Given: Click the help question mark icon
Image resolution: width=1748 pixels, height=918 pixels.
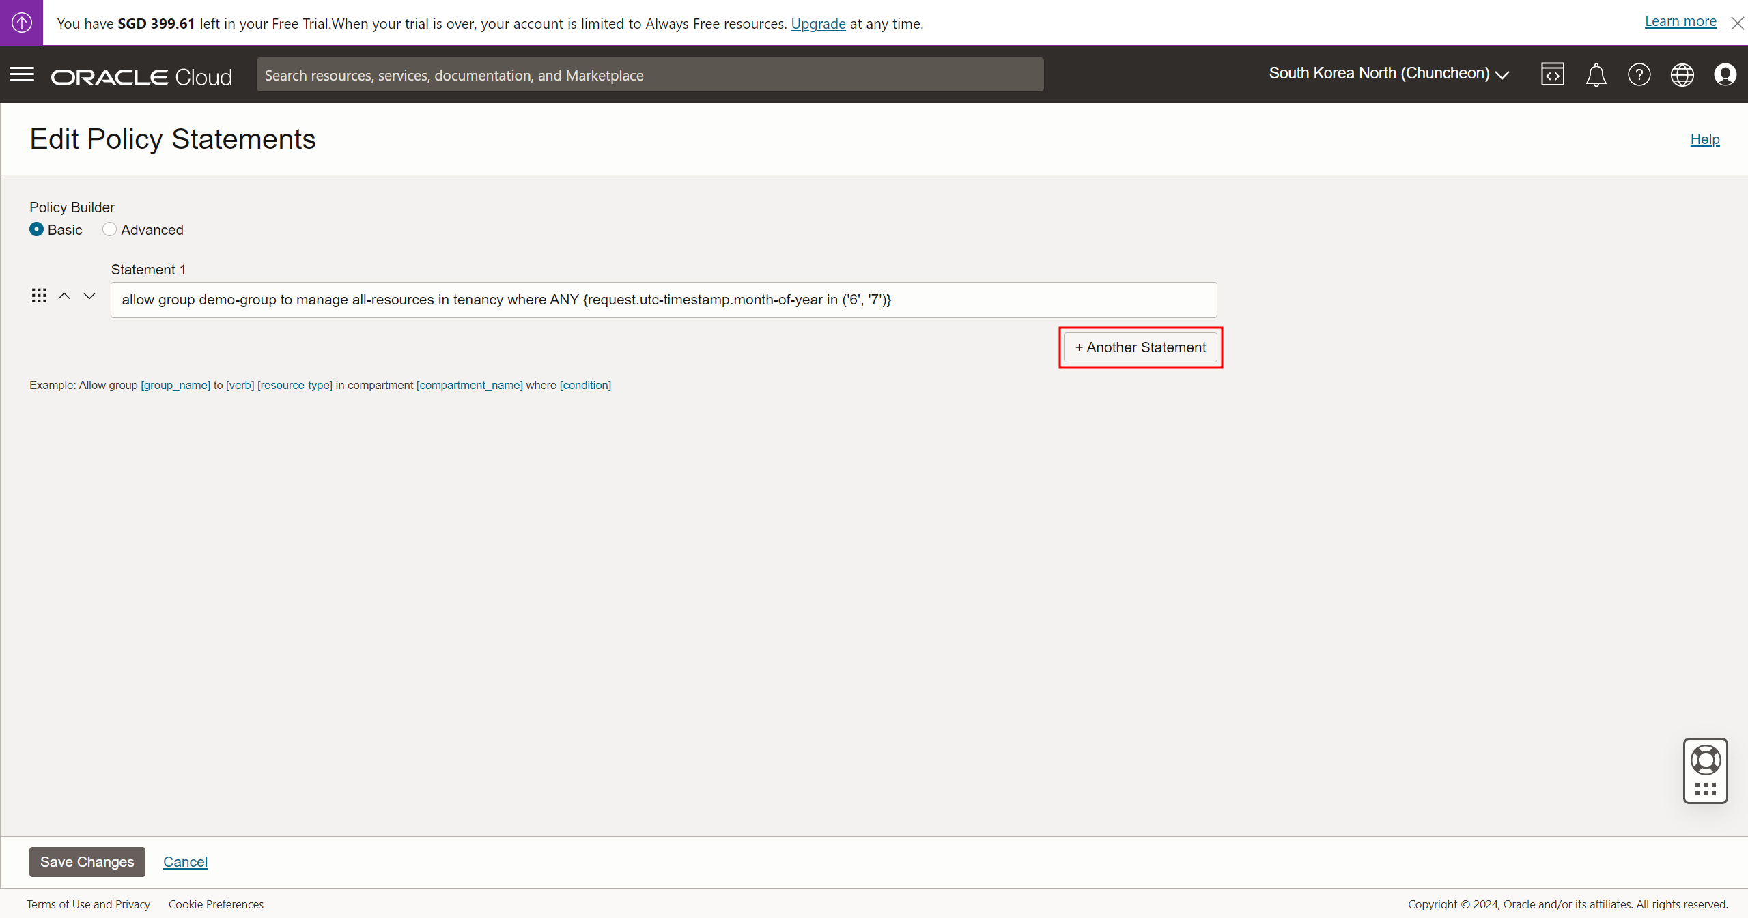Looking at the screenshot, I should (1639, 74).
